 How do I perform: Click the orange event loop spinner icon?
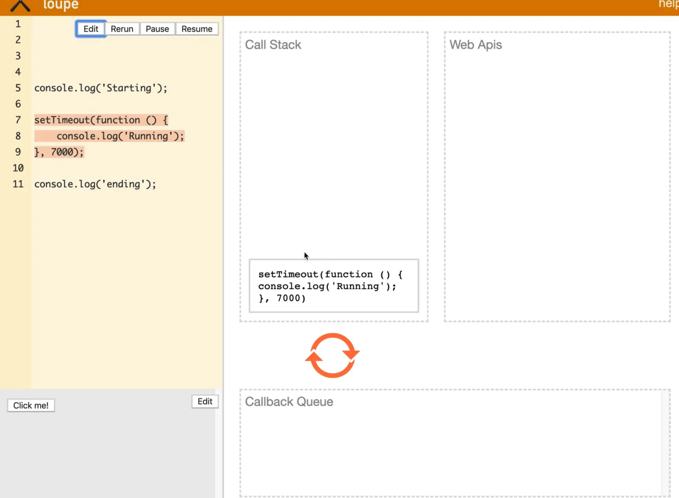point(332,355)
